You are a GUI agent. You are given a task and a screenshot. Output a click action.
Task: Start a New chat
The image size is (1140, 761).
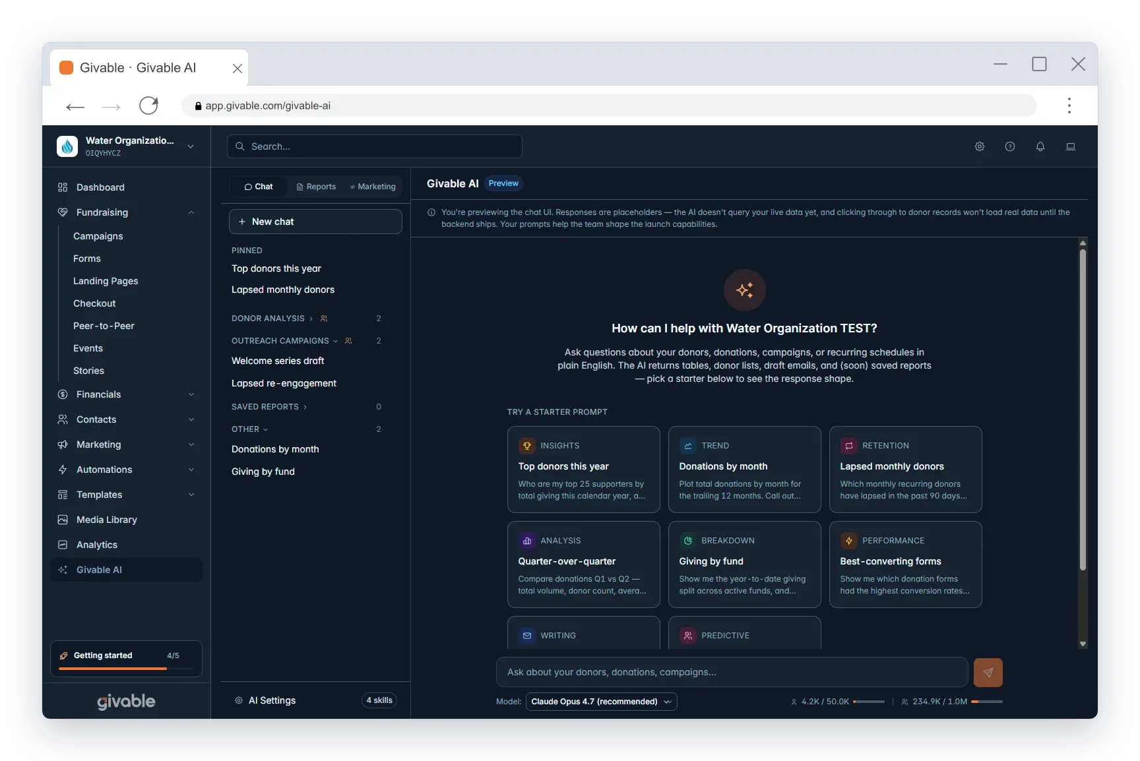(x=315, y=222)
